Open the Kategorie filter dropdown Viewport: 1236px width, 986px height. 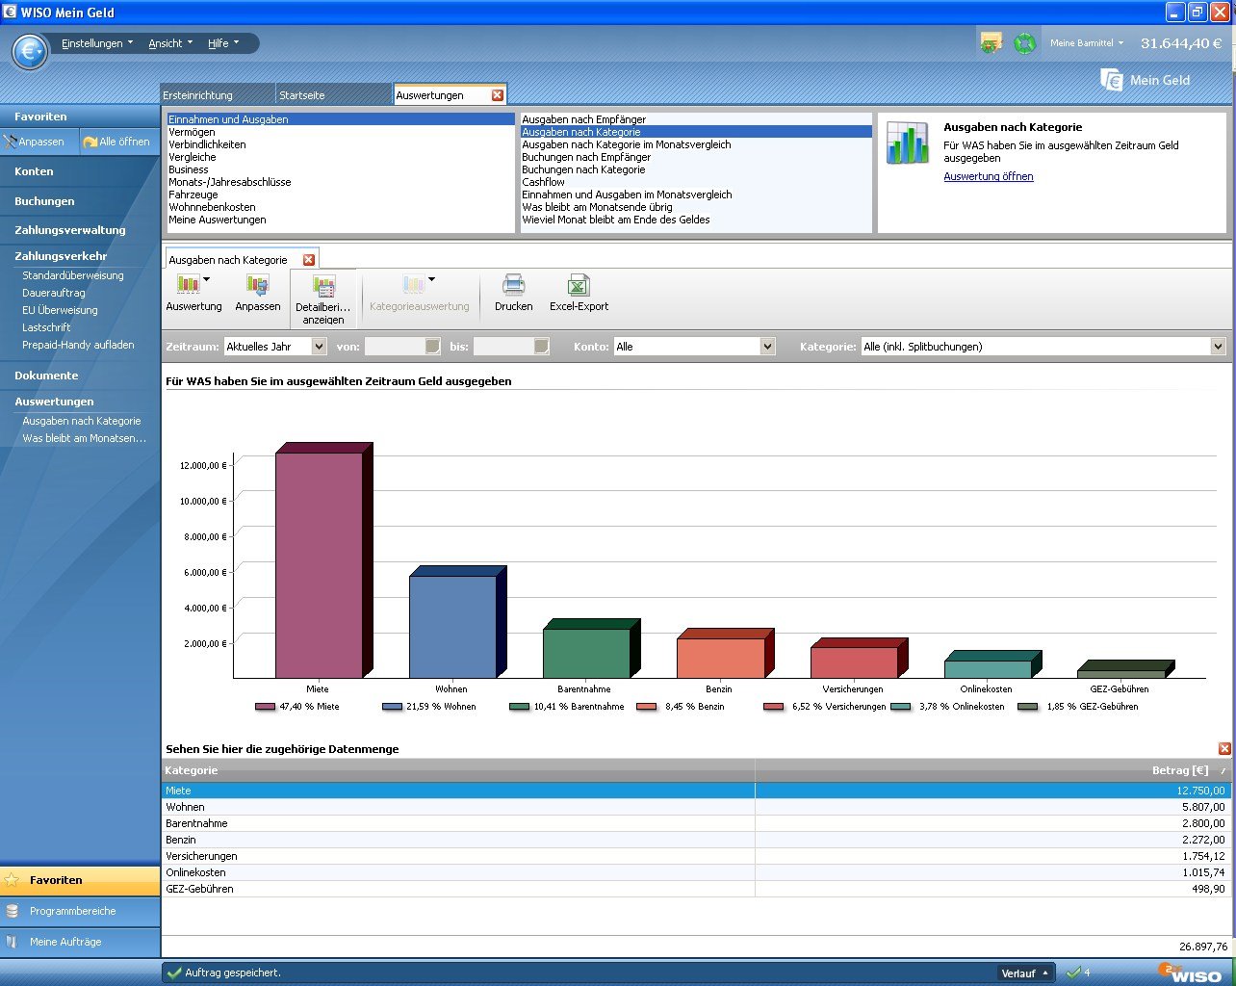1218,347
